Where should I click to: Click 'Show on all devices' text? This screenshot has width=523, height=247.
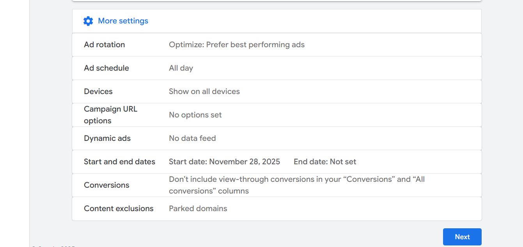[204, 92]
